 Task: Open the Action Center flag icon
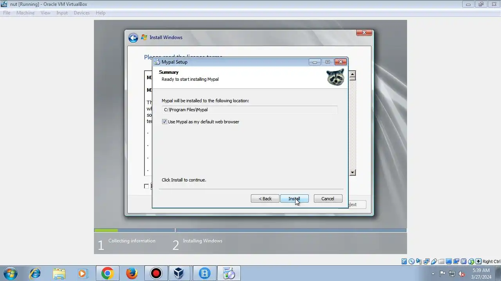[442, 274]
